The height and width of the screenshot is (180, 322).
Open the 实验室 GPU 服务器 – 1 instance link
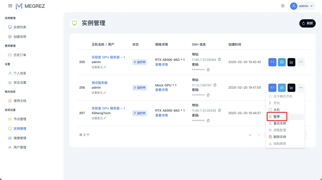[108, 57]
